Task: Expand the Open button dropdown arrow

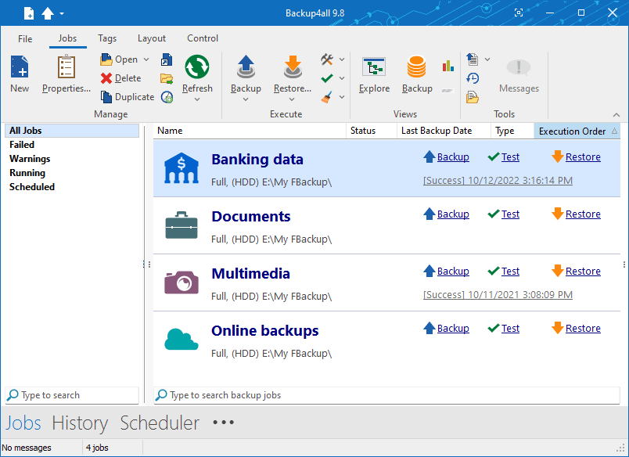Action: [x=146, y=59]
